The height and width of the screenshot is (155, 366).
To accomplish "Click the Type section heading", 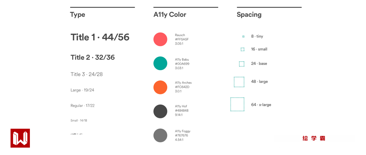I will coord(77,15).
